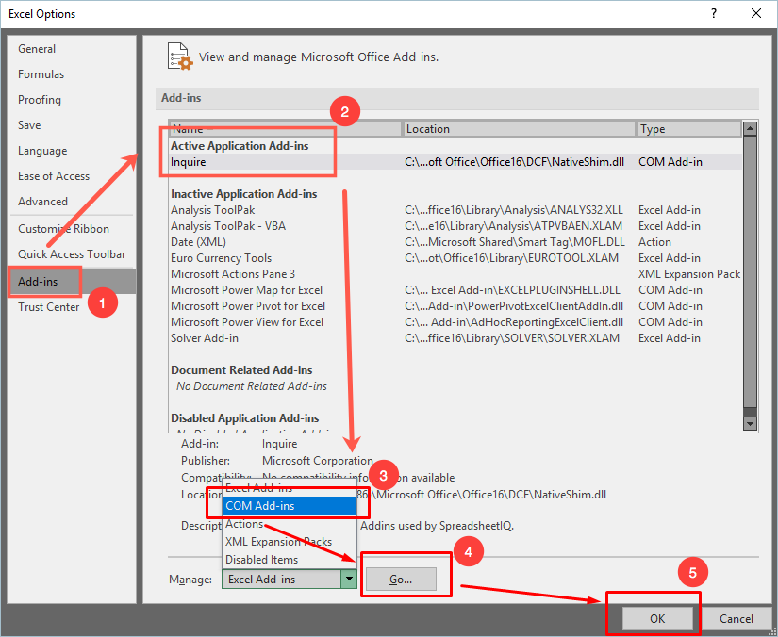Viewport: 778px width, 637px height.
Task: Choose Disabled Items in the Manage list
Action: (x=260, y=560)
